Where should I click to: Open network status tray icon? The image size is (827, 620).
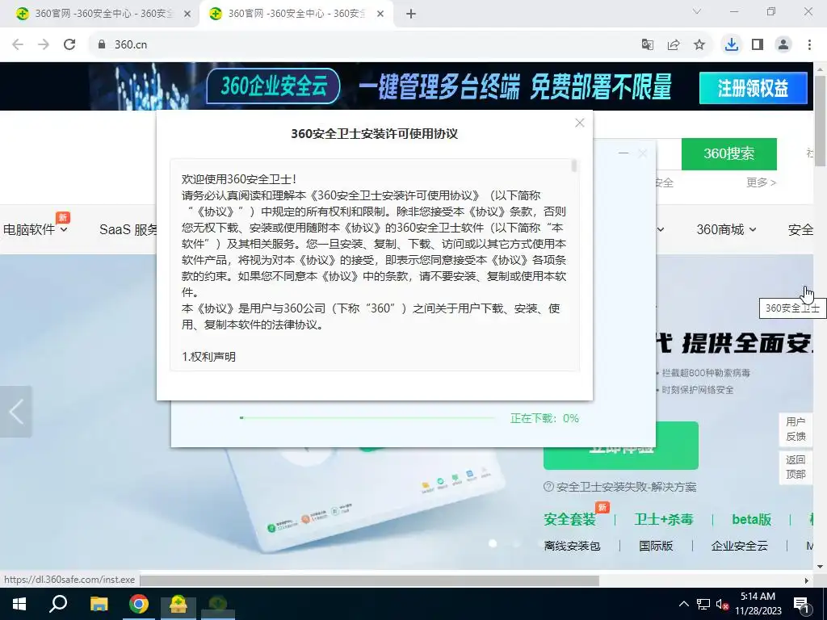point(703,604)
